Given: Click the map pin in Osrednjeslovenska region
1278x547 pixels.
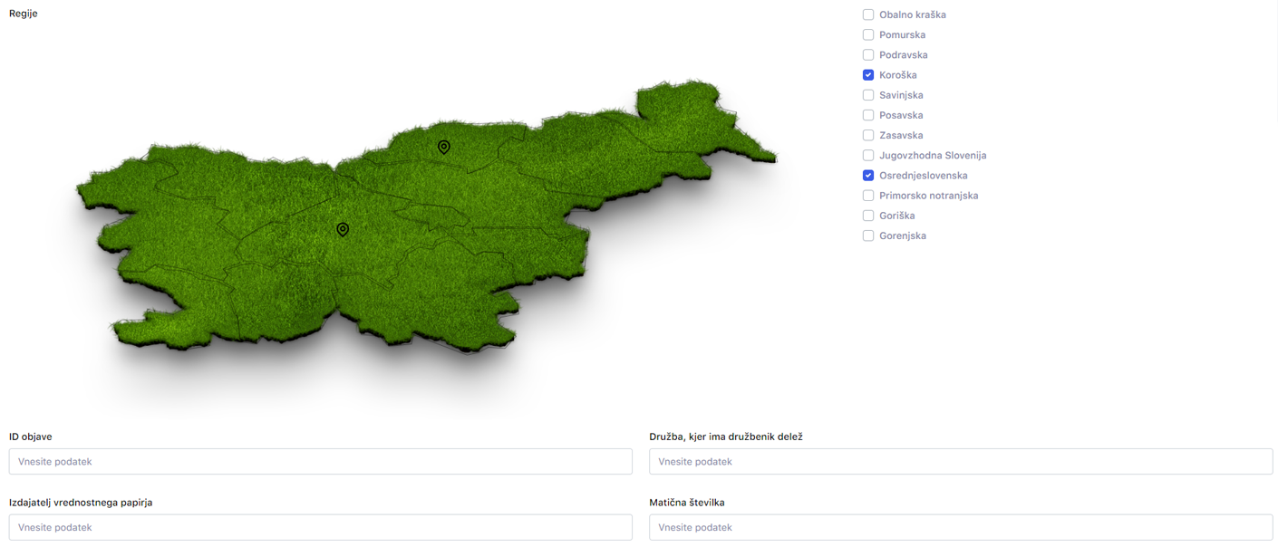Looking at the screenshot, I should pyautogui.click(x=343, y=229).
